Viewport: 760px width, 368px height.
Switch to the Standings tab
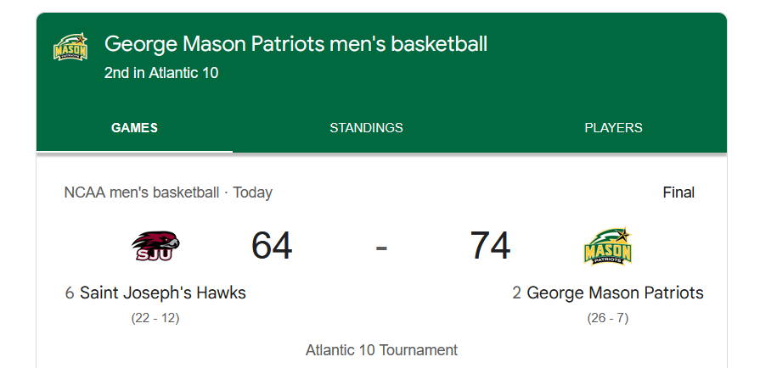click(x=366, y=128)
